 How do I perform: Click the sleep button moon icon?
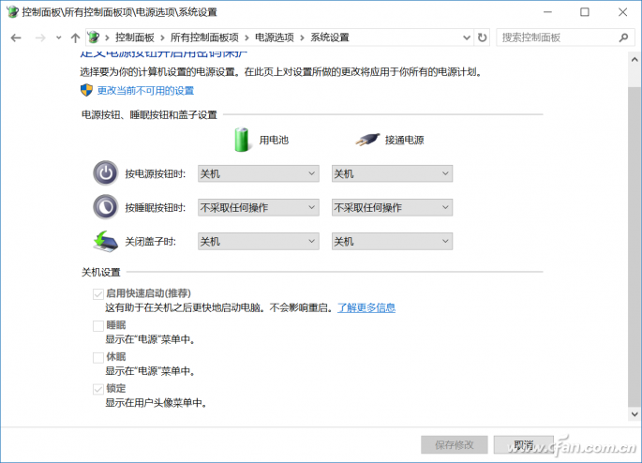[x=106, y=207]
